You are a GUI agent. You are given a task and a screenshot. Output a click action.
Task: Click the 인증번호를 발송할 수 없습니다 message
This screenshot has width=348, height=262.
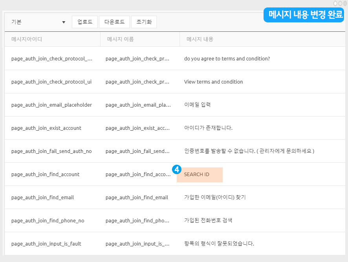(x=249, y=151)
